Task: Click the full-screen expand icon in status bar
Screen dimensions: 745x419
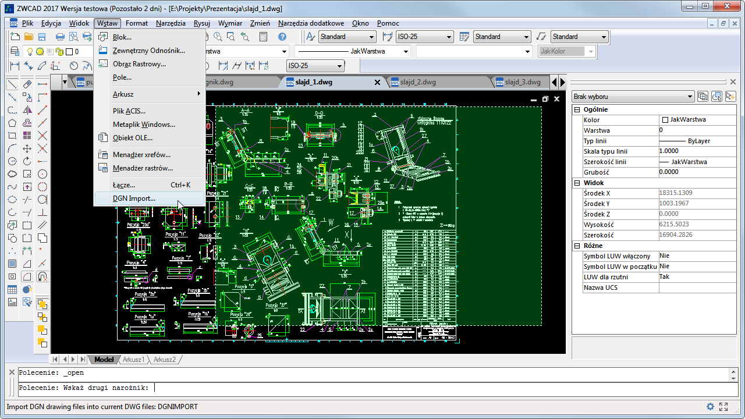Action: pos(723,407)
